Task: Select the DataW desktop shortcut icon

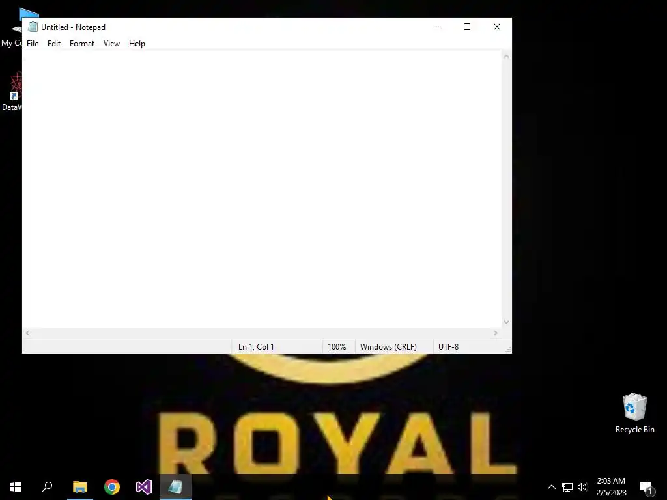Action: pyautogui.click(x=12, y=92)
